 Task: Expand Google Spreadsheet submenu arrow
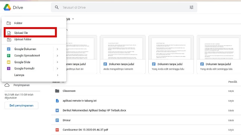57,56
